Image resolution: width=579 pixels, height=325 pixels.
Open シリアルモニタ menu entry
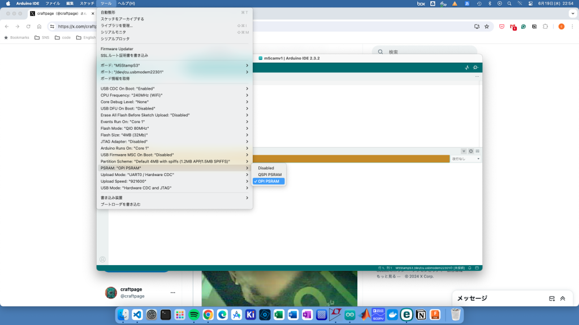pyautogui.click(x=175, y=32)
